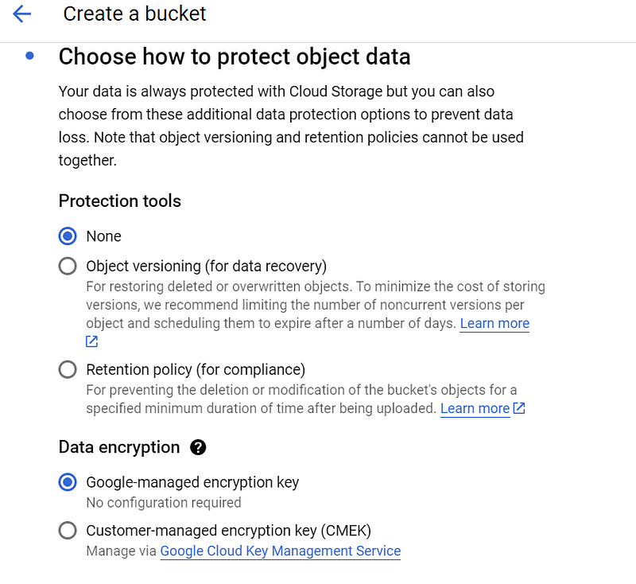Open Learn more about retention policies
Screen dimensions: 636x584
click(475, 408)
